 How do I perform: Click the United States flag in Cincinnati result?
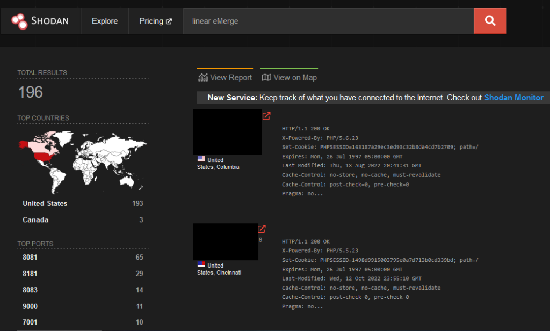click(201, 265)
